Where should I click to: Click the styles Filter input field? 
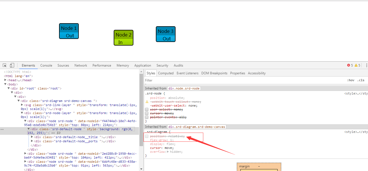[155, 80]
